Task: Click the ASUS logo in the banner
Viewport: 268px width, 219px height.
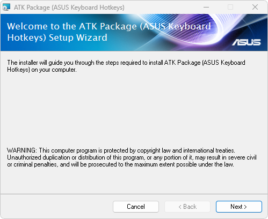Action: point(247,42)
